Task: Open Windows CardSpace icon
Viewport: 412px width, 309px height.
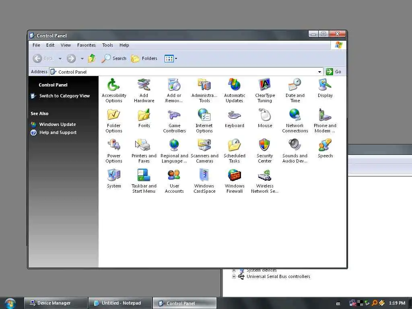Action: [204, 181]
